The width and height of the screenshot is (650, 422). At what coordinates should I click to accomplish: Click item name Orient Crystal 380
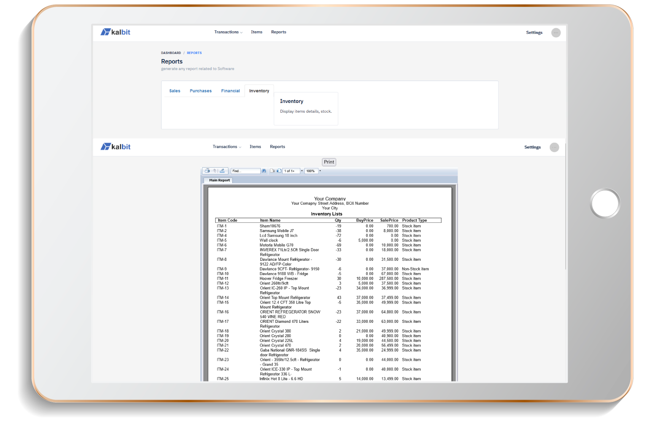[x=275, y=331]
